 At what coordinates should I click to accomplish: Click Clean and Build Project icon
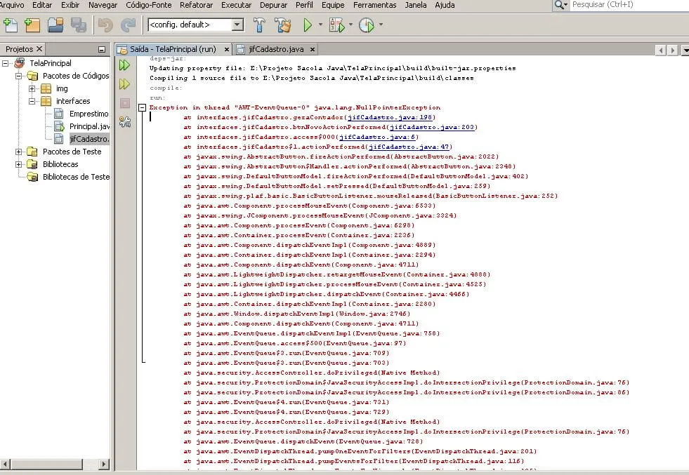(282, 25)
